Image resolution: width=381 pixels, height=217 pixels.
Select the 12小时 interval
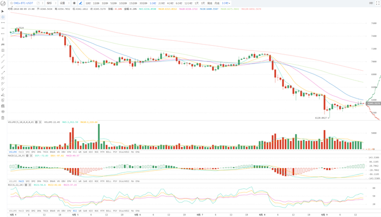(188, 3)
